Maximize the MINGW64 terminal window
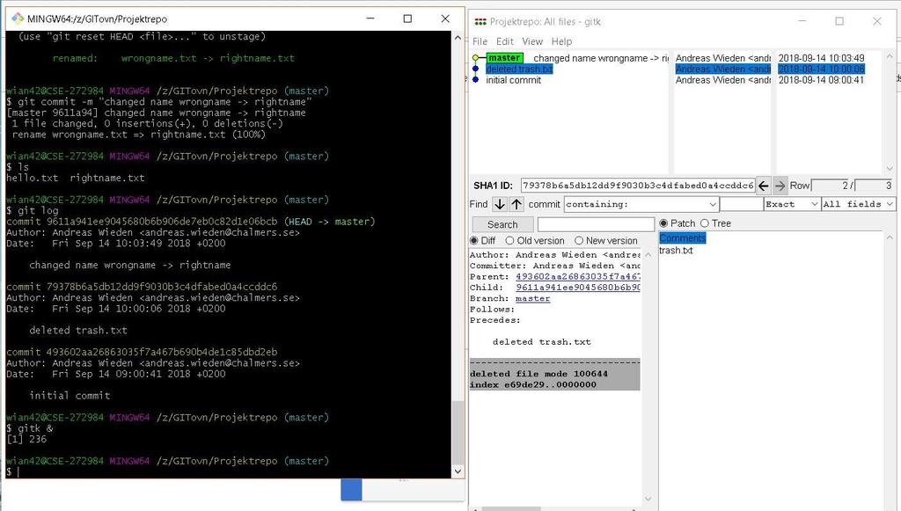 point(407,18)
